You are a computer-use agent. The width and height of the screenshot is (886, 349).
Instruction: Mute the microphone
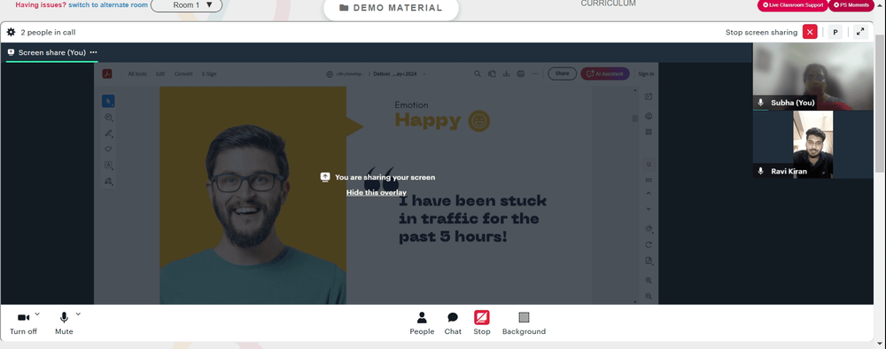point(64,323)
